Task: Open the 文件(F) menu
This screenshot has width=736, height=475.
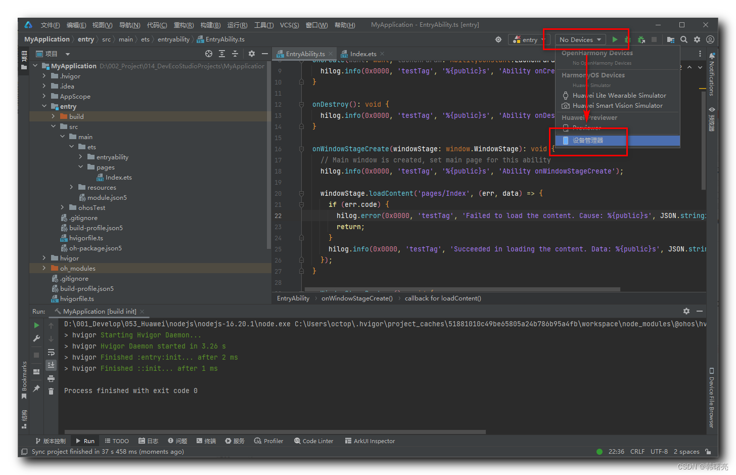Action: point(50,25)
